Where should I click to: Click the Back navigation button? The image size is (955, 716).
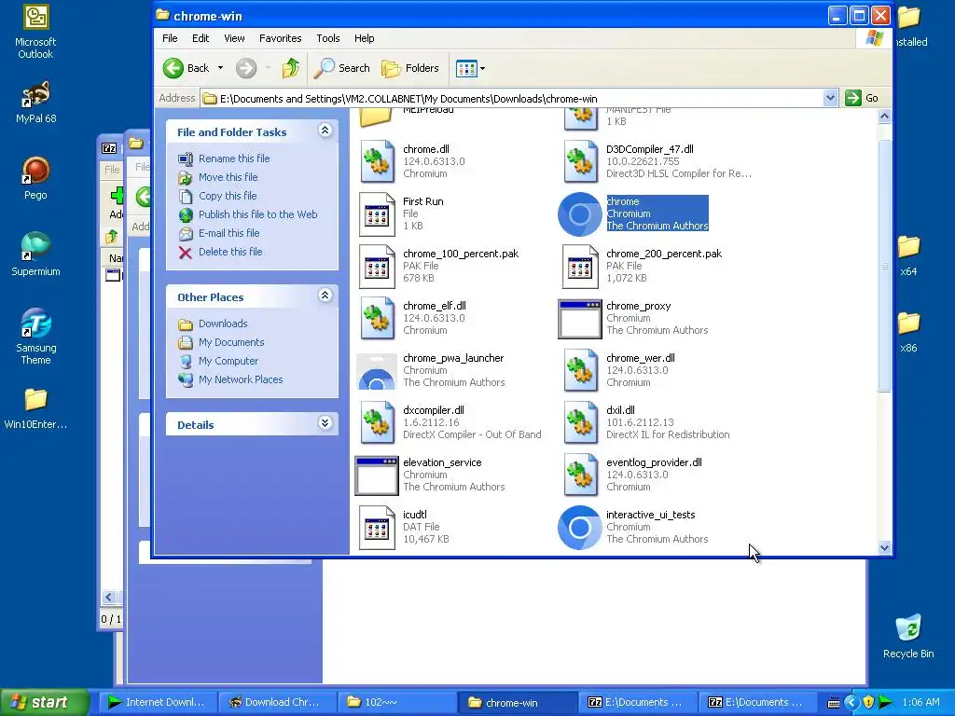click(187, 68)
